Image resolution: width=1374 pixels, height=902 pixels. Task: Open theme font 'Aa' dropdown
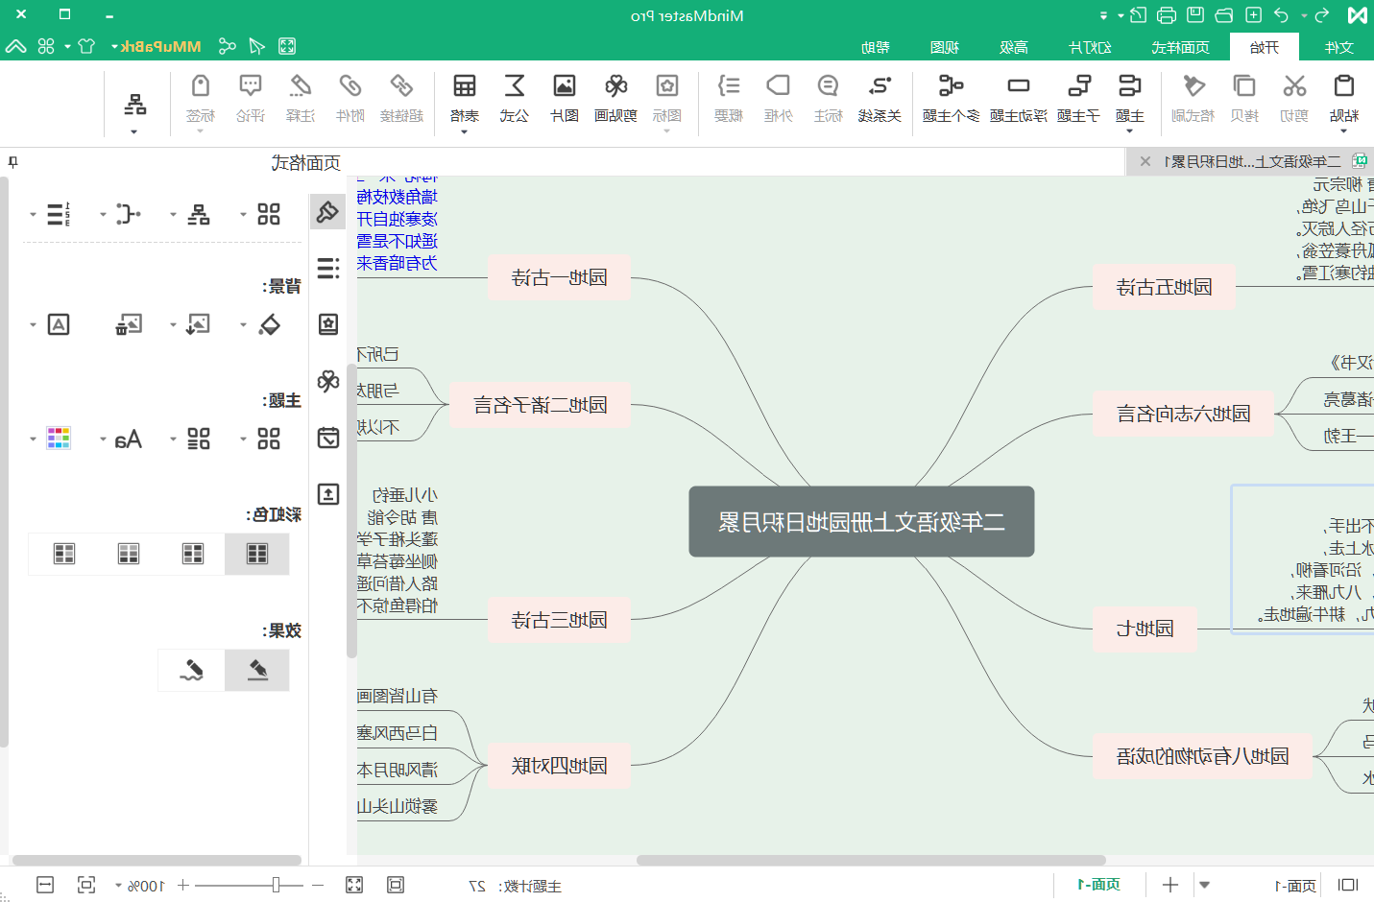(x=121, y=439)
